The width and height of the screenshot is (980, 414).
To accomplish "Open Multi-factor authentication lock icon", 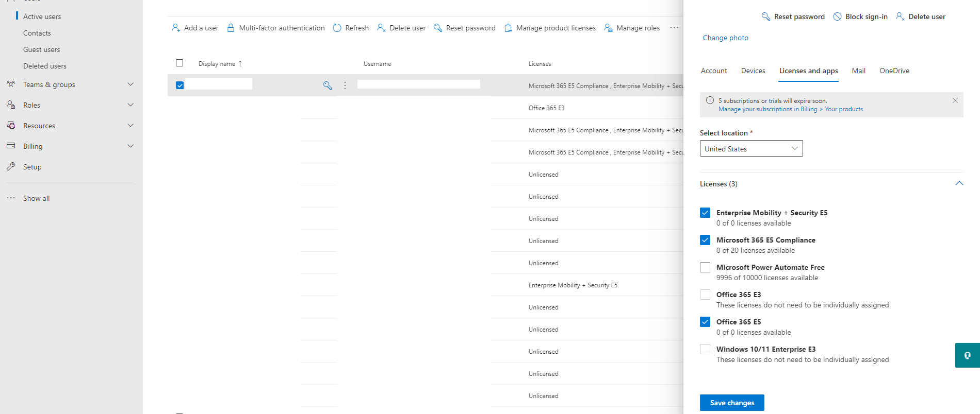I will point(231,28).
